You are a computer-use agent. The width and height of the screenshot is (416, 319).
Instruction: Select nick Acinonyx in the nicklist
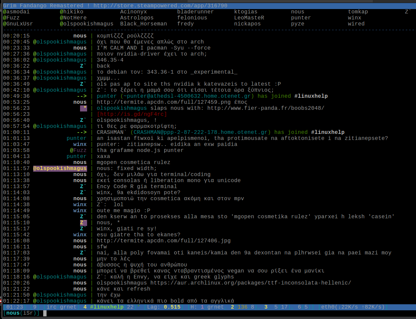(x=134, y=12)
